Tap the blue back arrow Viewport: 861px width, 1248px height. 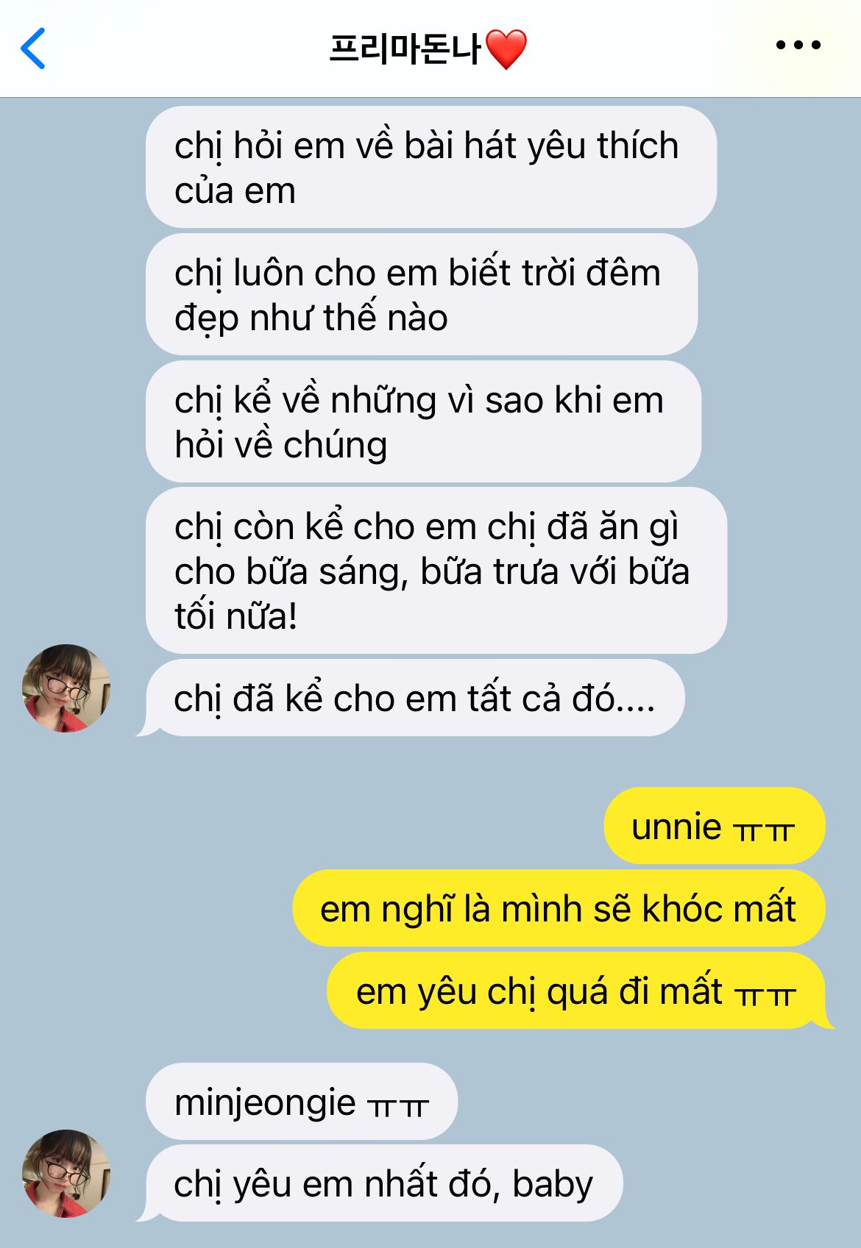33,49
